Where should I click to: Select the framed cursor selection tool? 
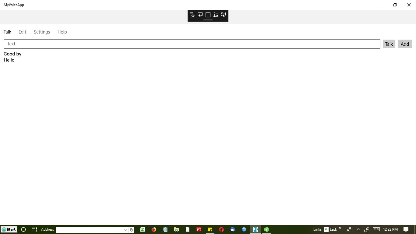tap(224, 15)
